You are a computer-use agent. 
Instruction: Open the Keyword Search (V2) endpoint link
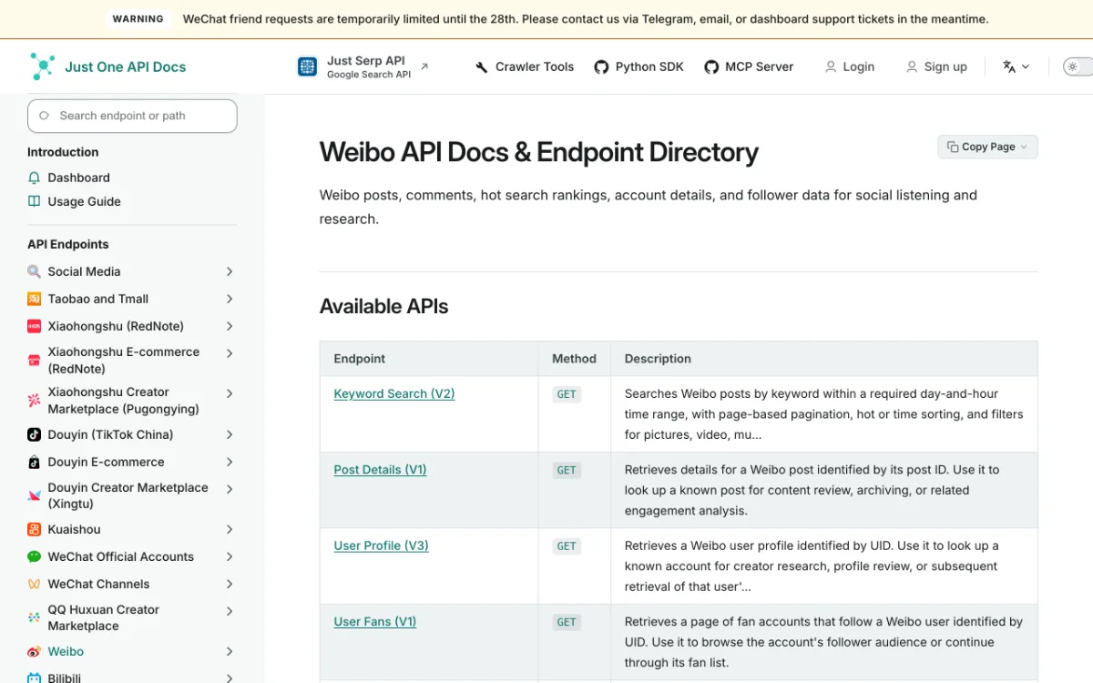tap(394, 393)
